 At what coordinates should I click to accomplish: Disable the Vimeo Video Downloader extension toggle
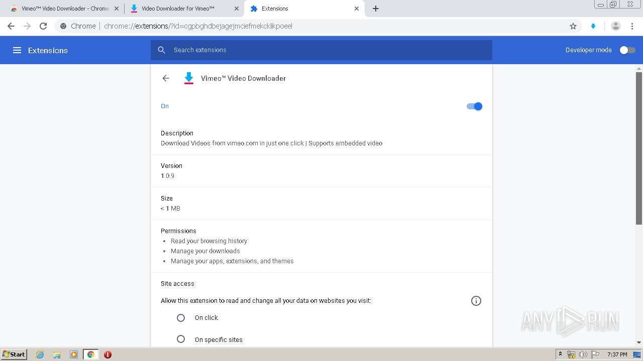[x=474, y=106]
